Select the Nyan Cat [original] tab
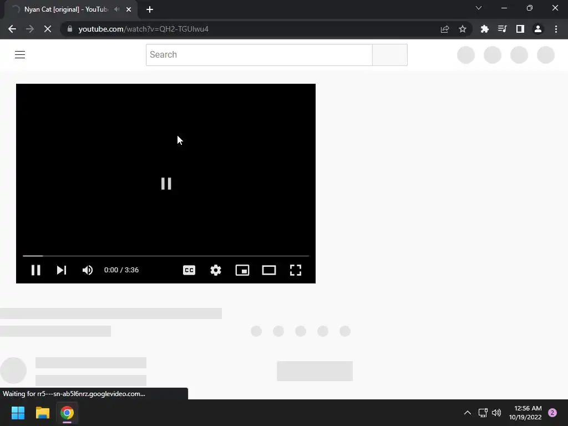Viewport: 568px width, 426px height. point(66,9)
